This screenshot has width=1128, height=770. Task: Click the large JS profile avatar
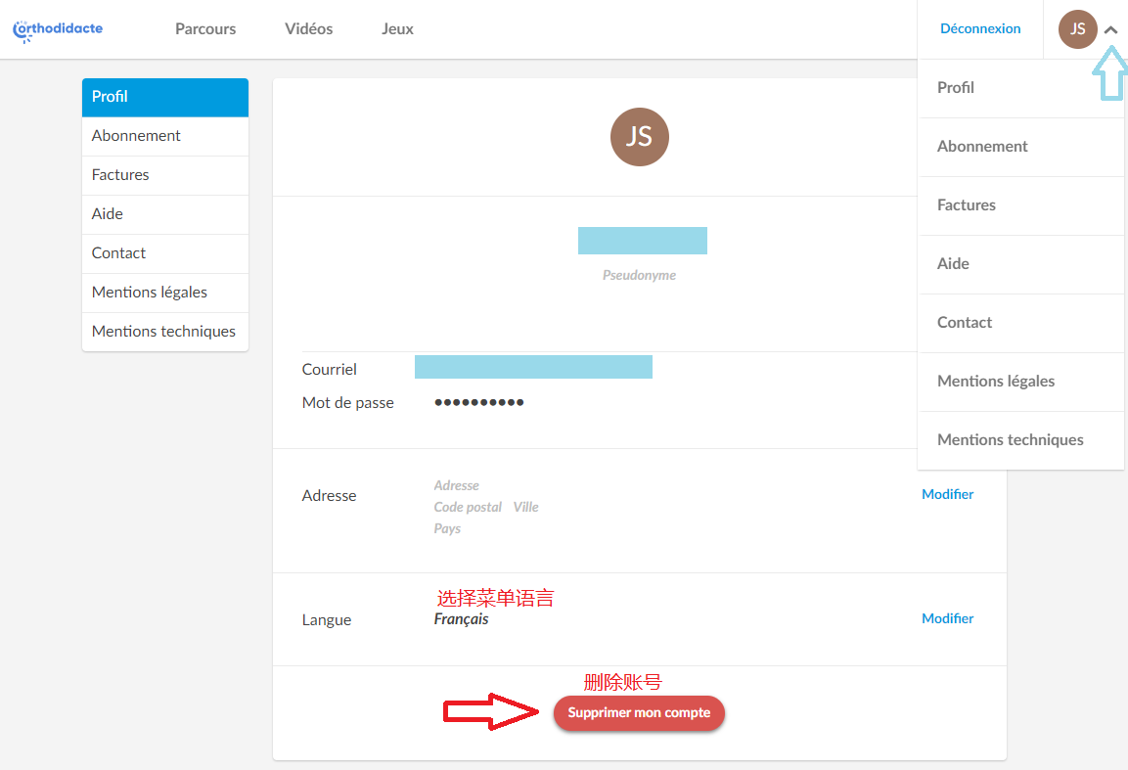pos(640,137)
